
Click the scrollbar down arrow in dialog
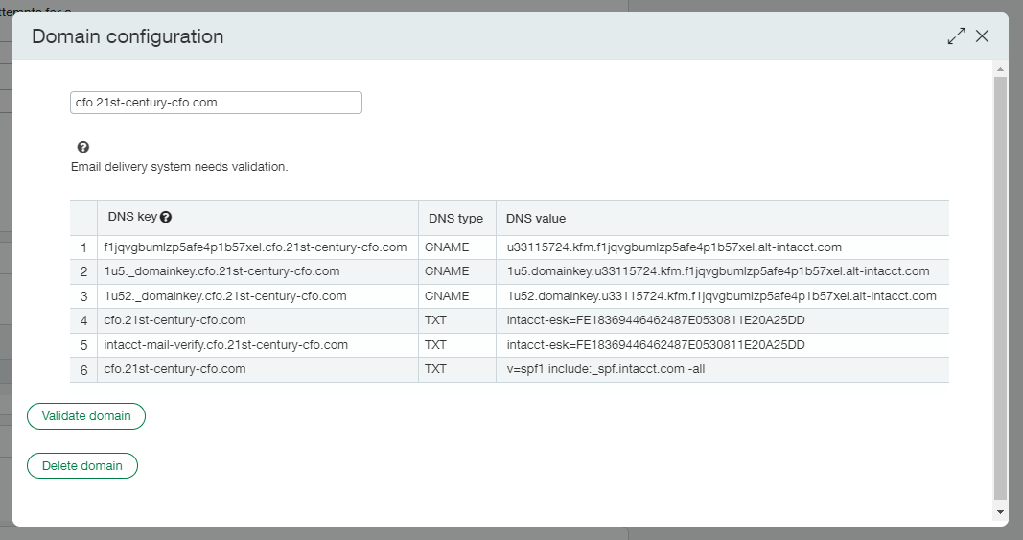coord(1000,512)
